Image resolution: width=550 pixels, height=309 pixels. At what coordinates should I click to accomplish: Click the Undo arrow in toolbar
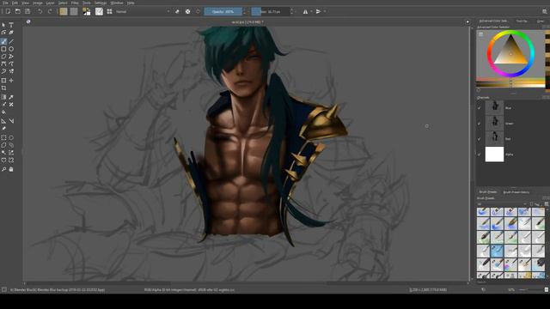point(40,11)
